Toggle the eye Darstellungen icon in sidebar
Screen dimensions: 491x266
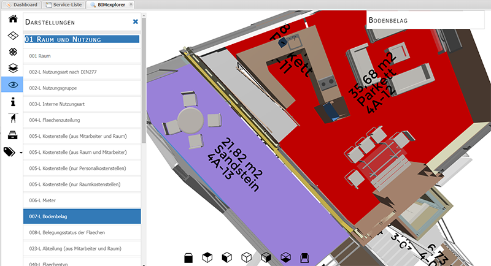[12, 85]
